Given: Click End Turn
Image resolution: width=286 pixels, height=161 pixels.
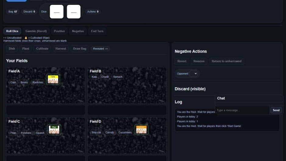Looking at the screenshot, I should (97, 31).
